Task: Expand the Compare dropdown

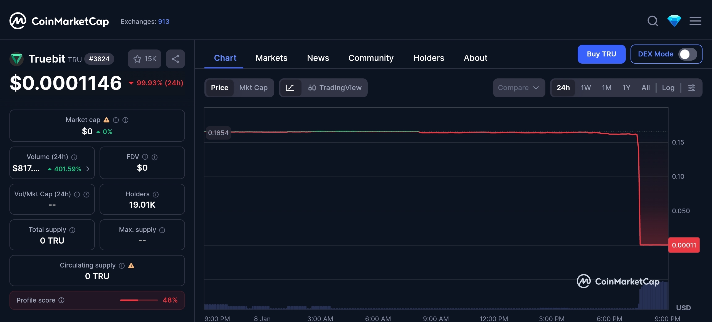Action: (x=519, y=88)
